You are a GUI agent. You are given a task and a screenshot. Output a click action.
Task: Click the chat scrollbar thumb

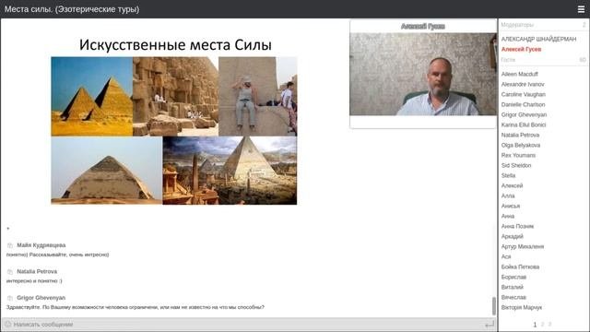(x=494, y=305)
